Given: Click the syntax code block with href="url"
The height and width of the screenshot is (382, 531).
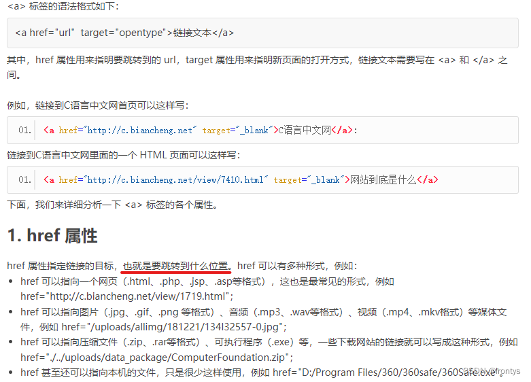Looking at the screenshot, I should (262, 33).
